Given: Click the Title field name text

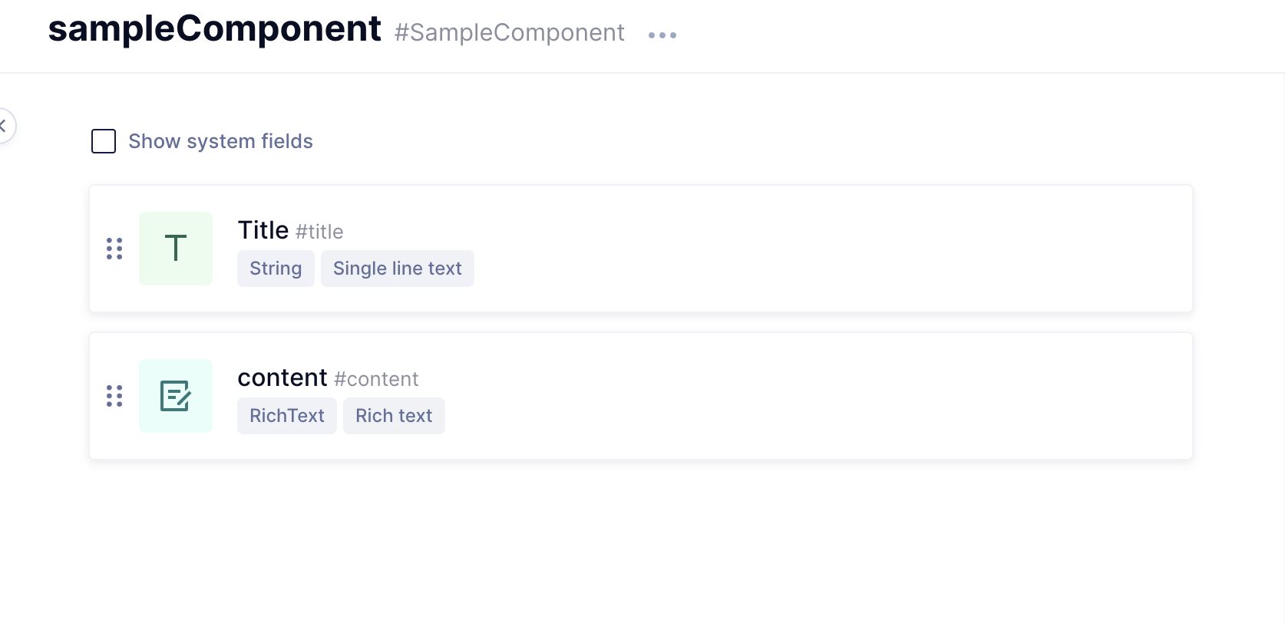Looking at the screenshot, I should tap(262, 229).
